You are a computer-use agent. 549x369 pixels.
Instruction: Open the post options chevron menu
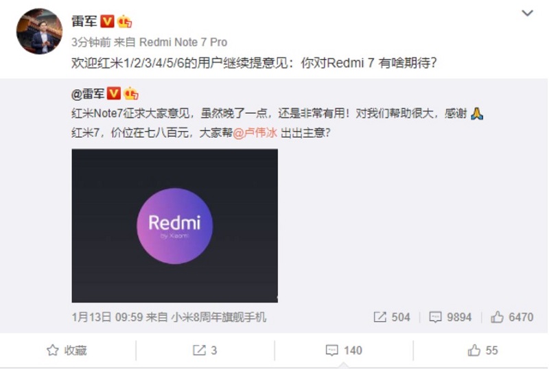tap(527, 13)
